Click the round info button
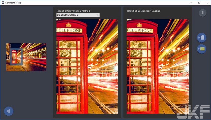The width and height of the screenshot is (211, 120). coord(203,13)
